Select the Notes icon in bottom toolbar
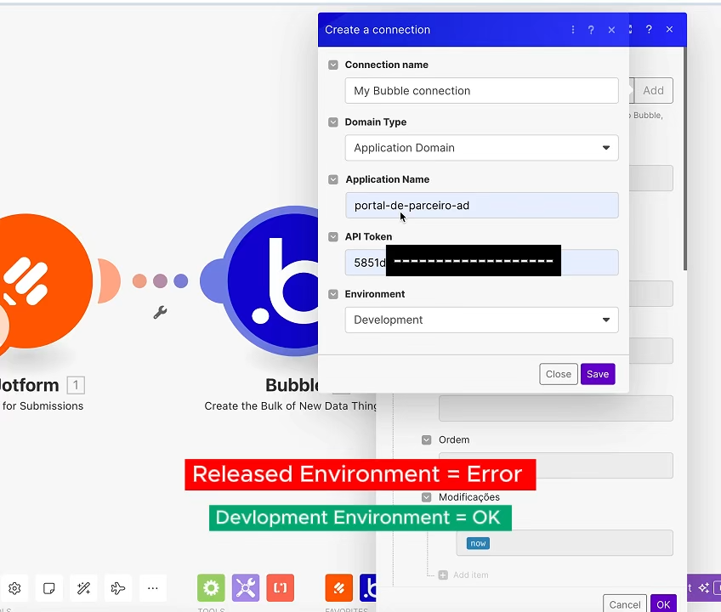The height and width of the screenshot is (612, 721). point(48,587)
